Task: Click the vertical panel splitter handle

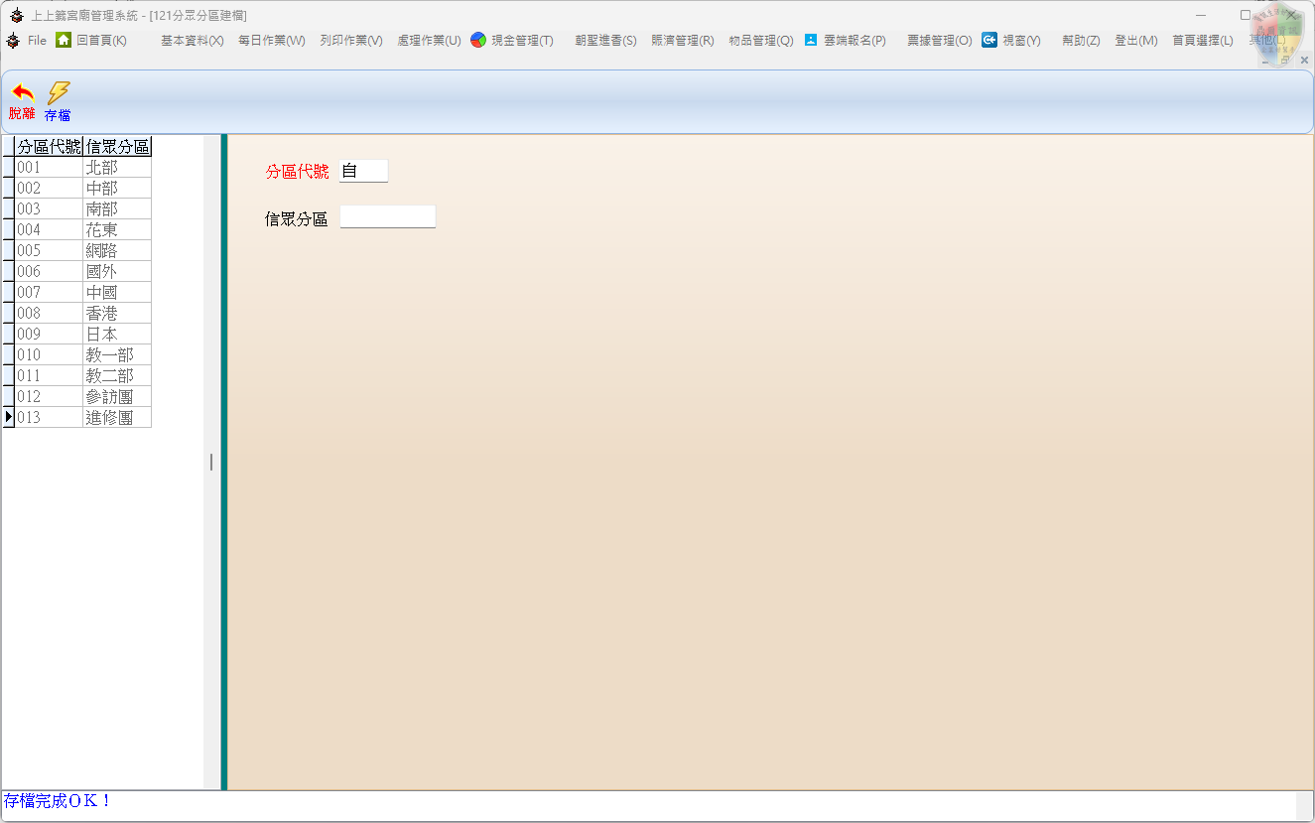Action: click(x=211, y=462)
